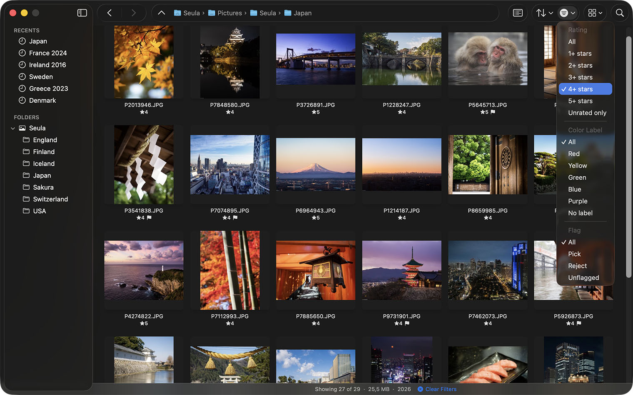Open the England folder
This screenshot has height=395, width=633.
click(45, 140)
